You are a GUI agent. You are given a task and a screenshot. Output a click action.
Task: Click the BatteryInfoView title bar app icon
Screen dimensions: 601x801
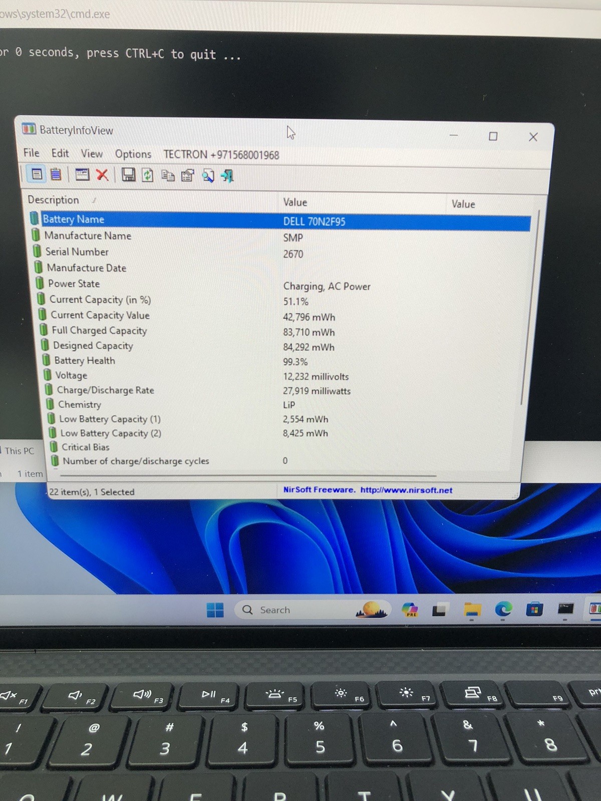click(x=29, y=129)
